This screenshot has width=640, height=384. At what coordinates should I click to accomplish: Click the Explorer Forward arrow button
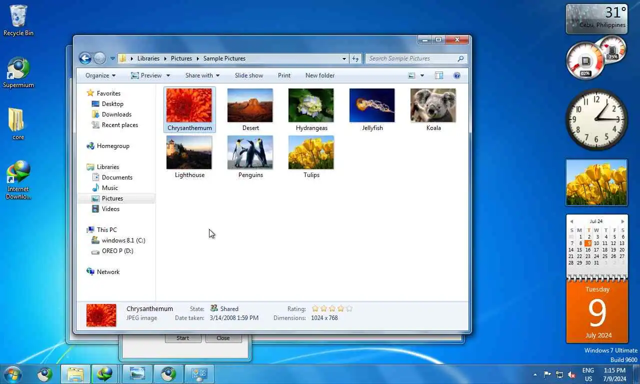pos(99,58)
